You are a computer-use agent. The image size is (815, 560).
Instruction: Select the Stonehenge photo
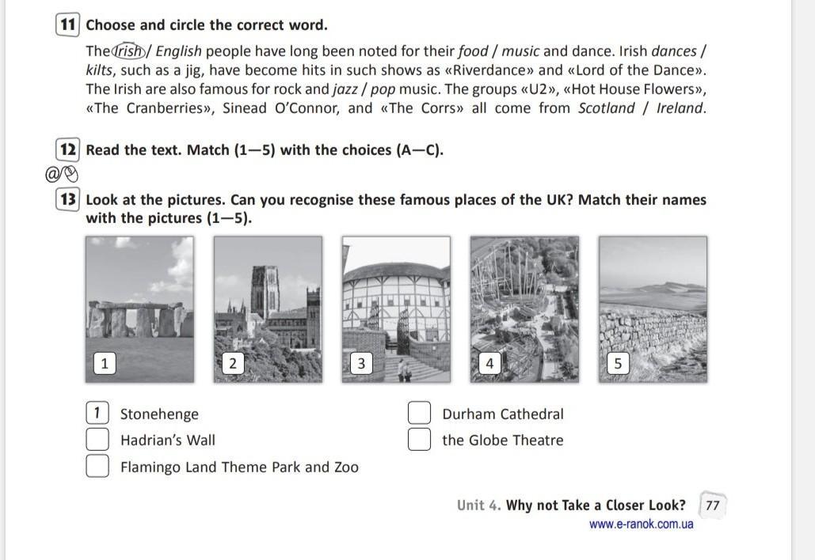[x=139, y=308]
